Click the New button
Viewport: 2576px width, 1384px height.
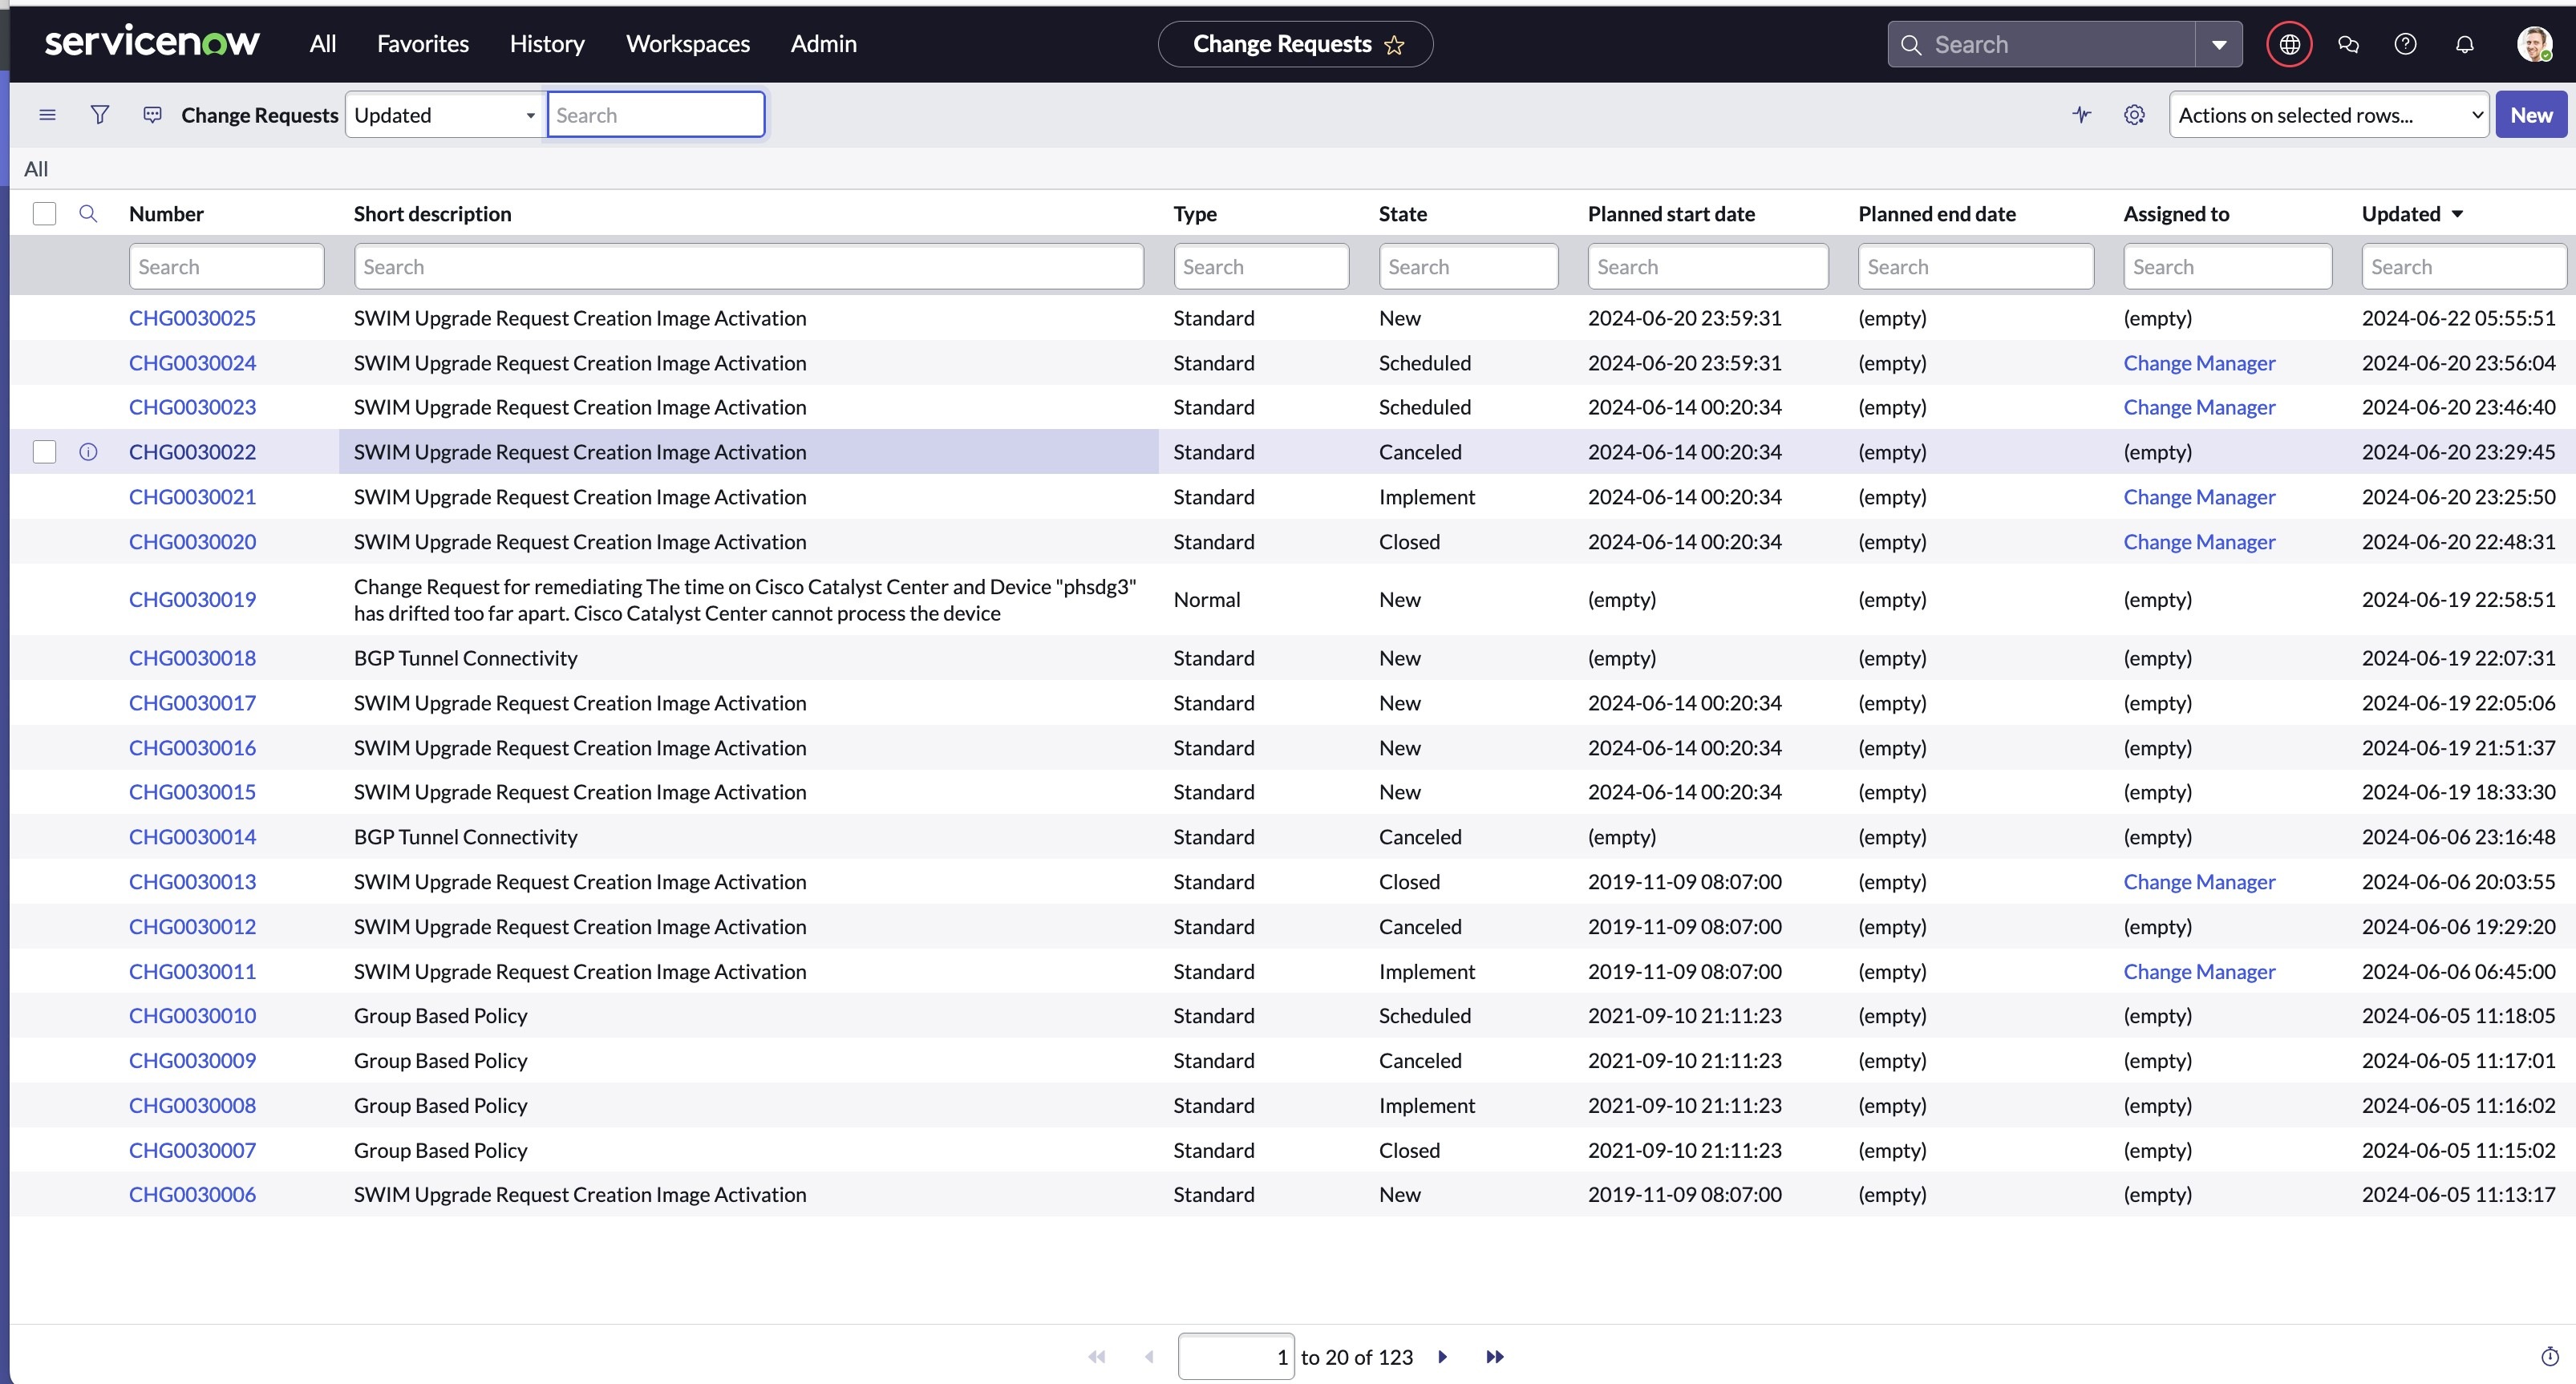[x=2530, y=114]
